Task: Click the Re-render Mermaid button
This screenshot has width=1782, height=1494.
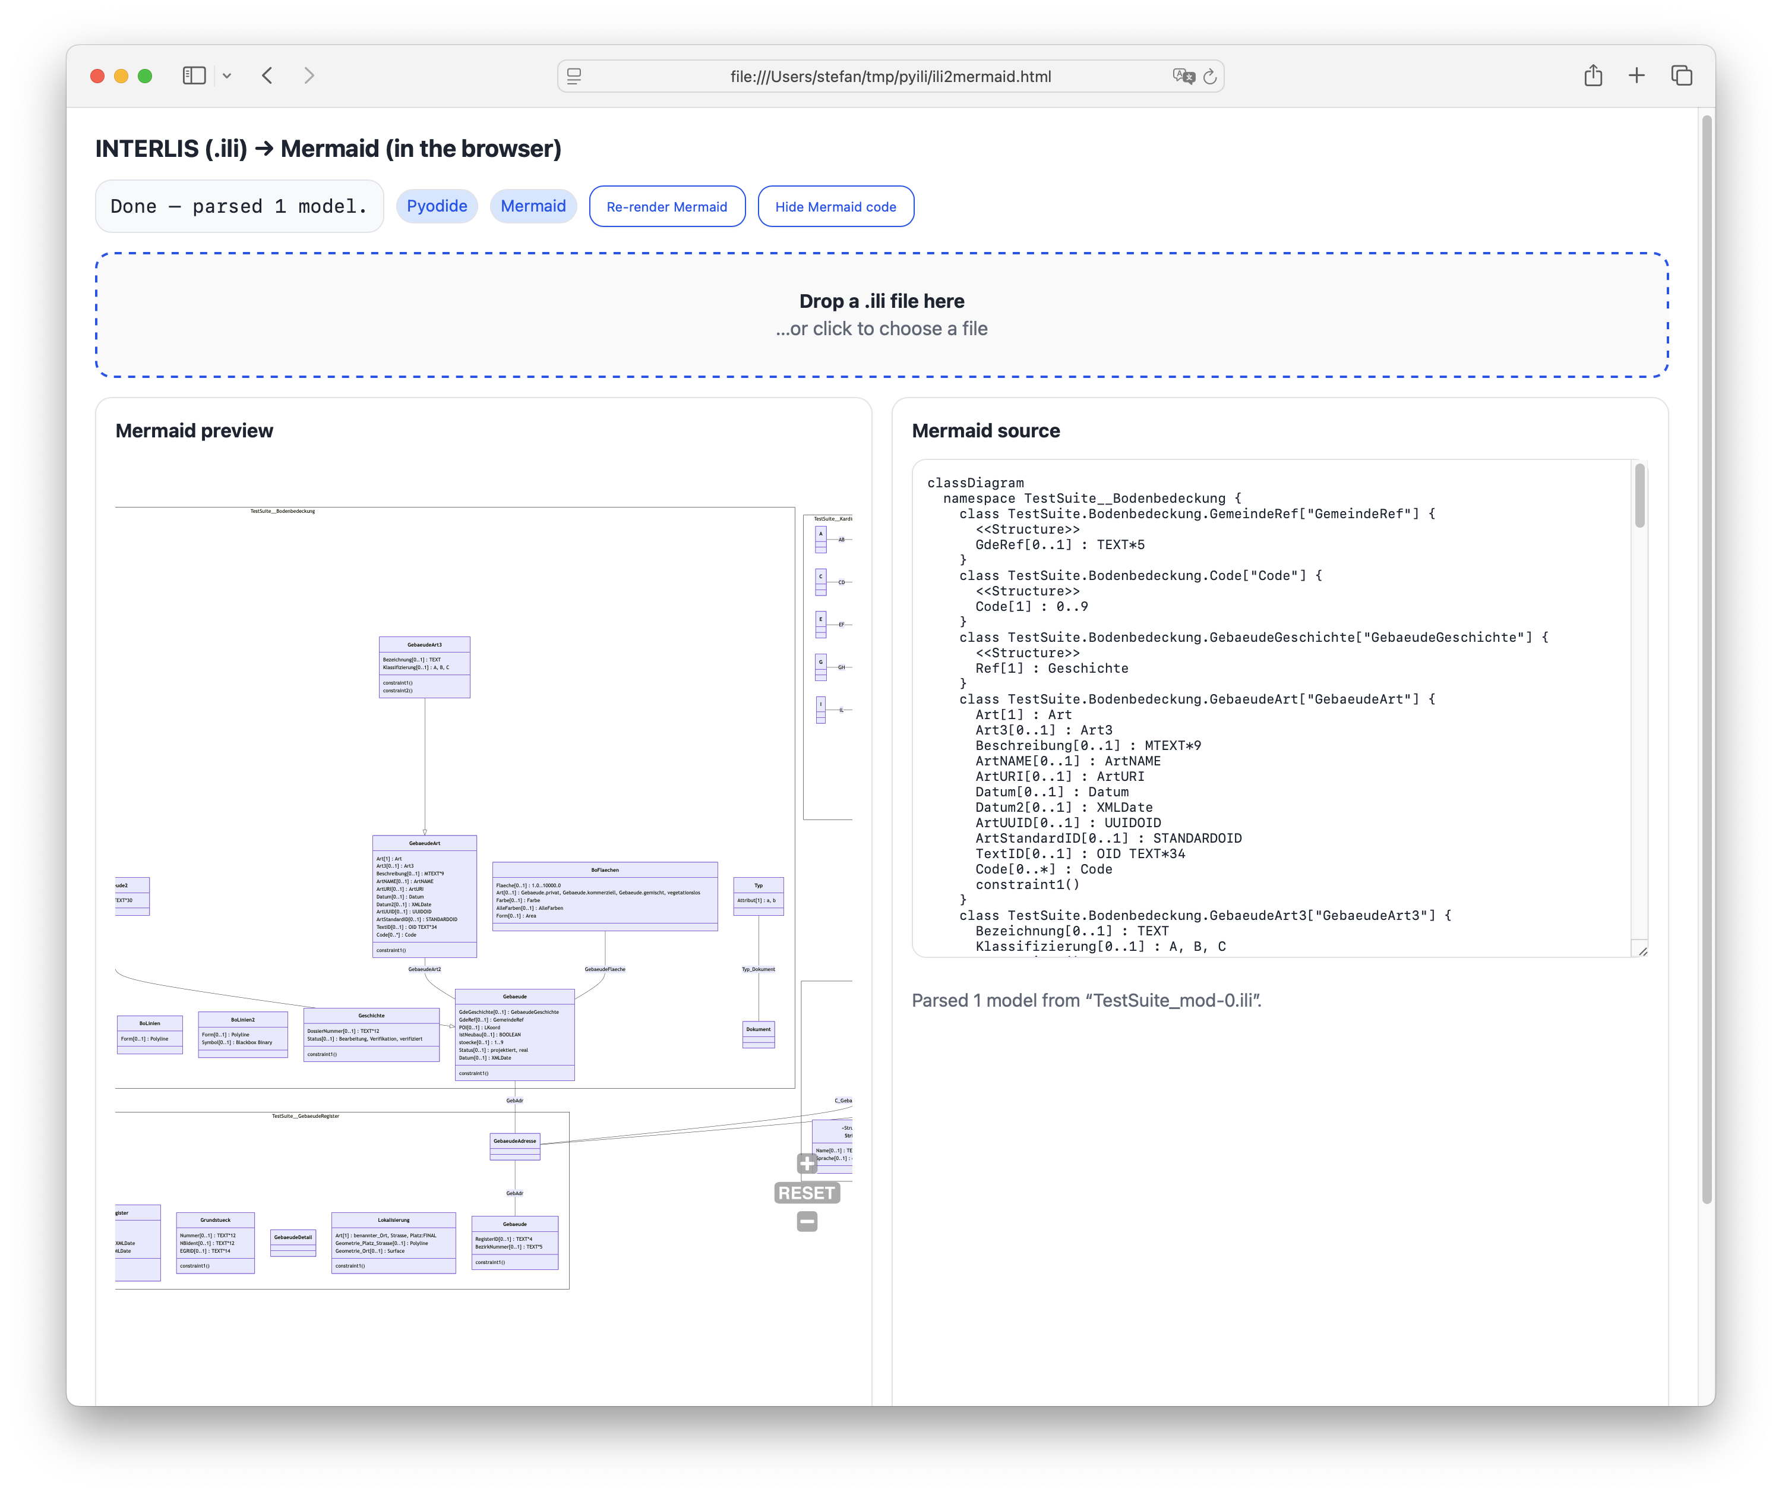Action: coord(667,206)
